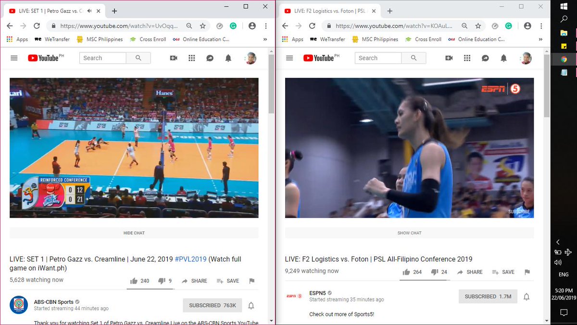Open WeTransfer bookmark in left Chrome
This screenshot has width=577, height=325.
(52, 39)
